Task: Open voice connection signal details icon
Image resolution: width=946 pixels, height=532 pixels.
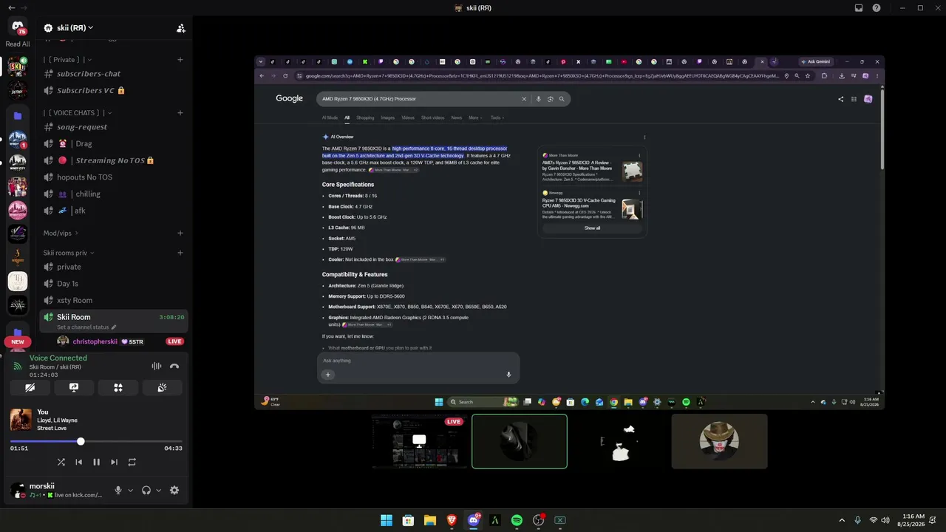Action: pyautogui.click(x=18, y=366)
